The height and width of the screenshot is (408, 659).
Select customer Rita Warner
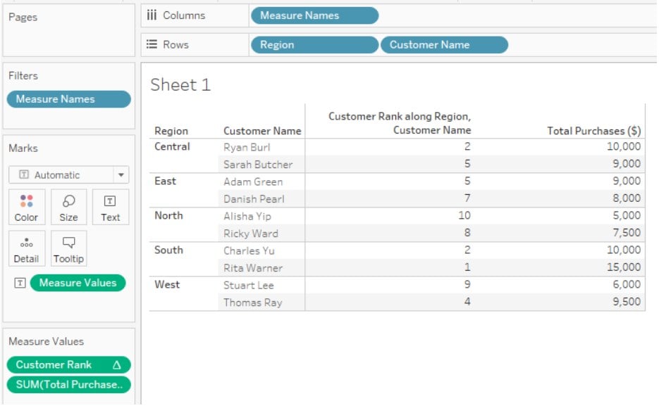[x=253, y=269]
